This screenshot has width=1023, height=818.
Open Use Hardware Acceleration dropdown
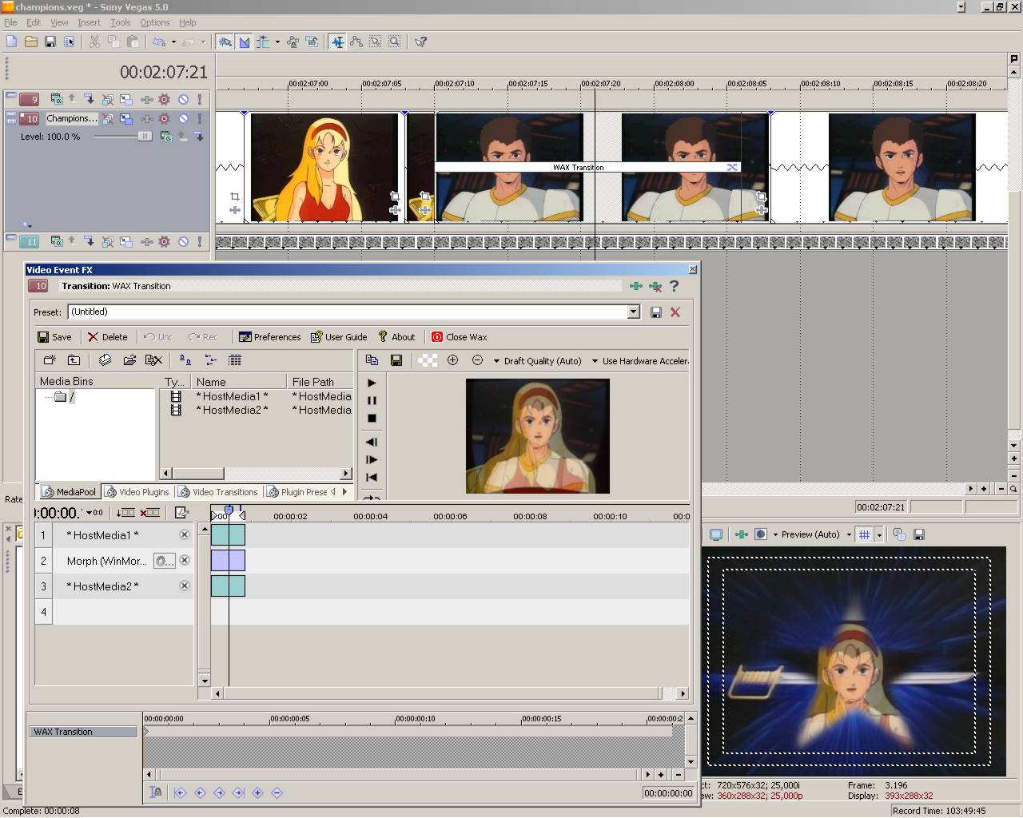pos(640,361)
